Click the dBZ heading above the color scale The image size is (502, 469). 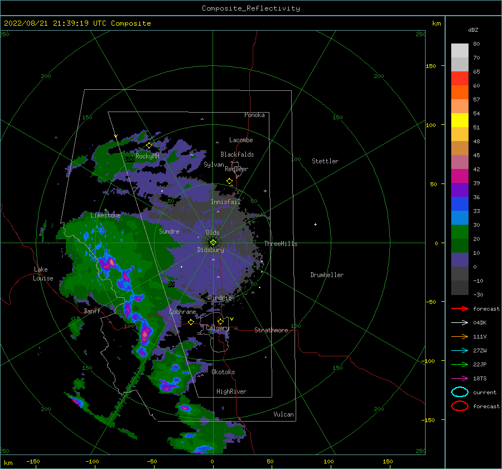(473, 30)
